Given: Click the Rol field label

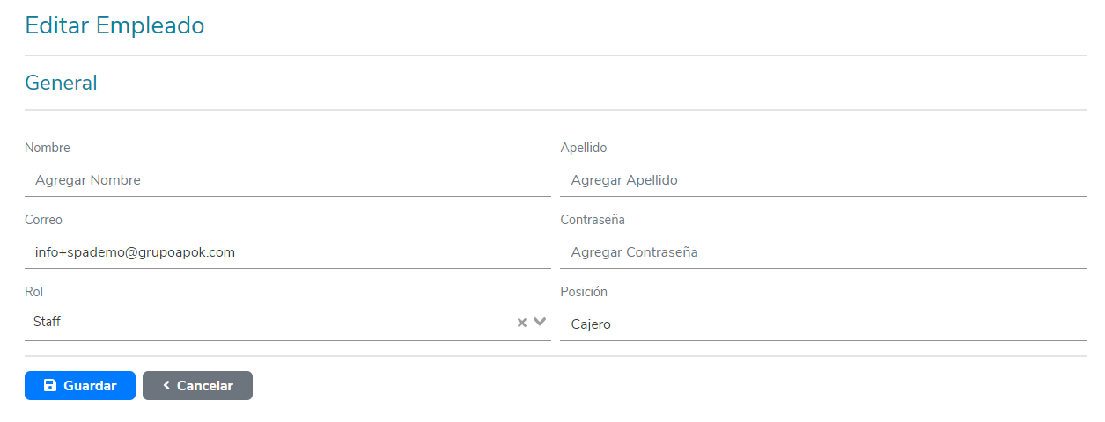Looking at the screenshot, I should [34, 292].
